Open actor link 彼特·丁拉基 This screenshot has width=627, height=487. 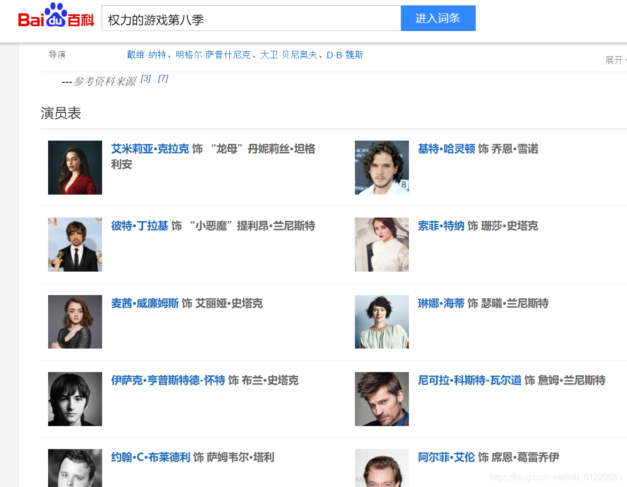[x=140, y=226]
